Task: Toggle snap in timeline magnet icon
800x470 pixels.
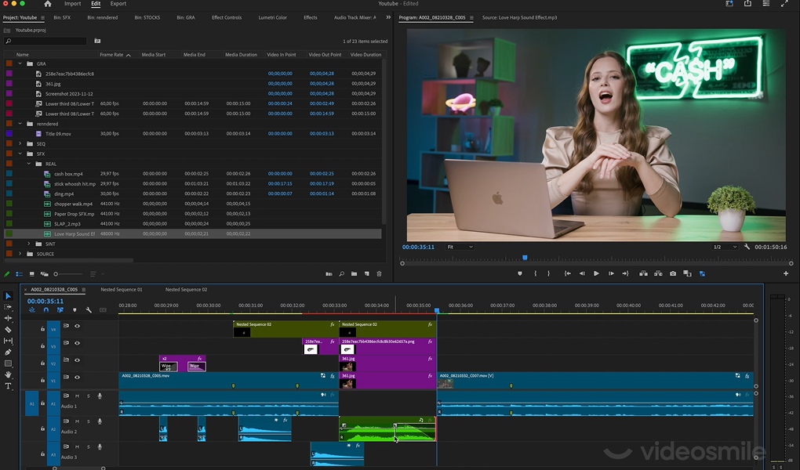Action: (46, 310)
